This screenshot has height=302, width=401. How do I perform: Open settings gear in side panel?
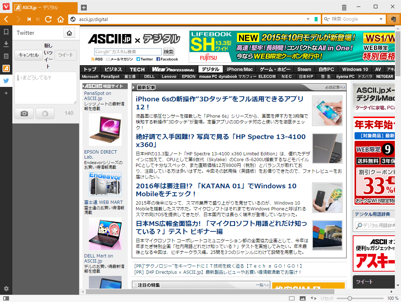point(6,289)
